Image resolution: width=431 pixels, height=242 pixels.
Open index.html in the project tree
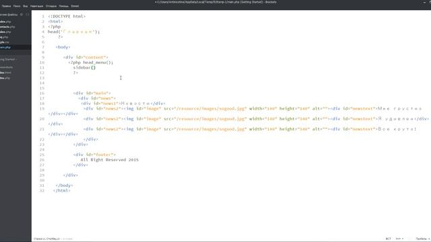pyautogui.click(x=5, y=73)
